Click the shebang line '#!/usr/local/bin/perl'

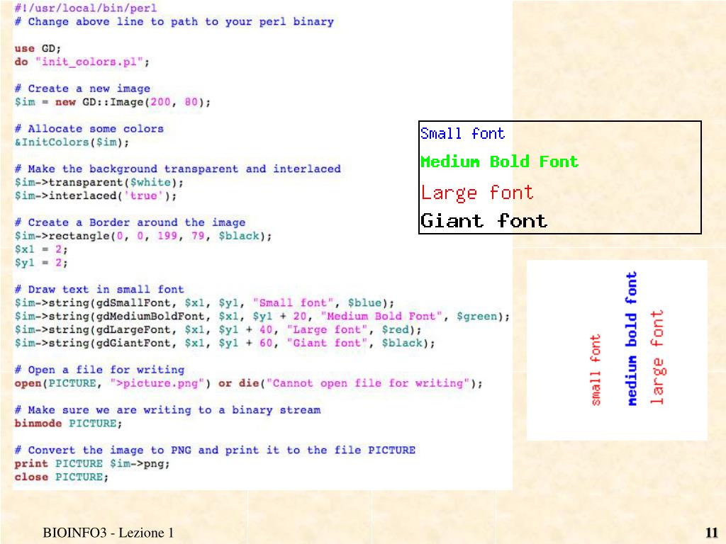[86, 8]
